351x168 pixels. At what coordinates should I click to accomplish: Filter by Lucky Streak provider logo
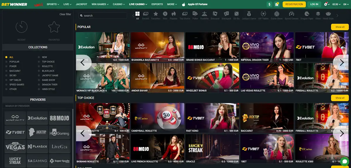coord(15,161)
